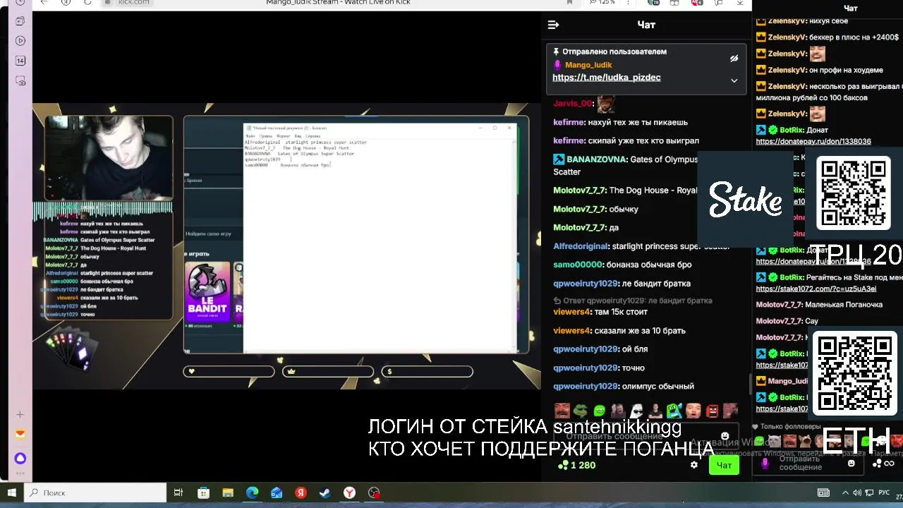Collapse the chat panel with the arrow icon
Viewport: 903px width, 508px height.
click(x=554, y=25)
